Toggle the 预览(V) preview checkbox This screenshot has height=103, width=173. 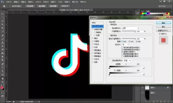(160, 34)
